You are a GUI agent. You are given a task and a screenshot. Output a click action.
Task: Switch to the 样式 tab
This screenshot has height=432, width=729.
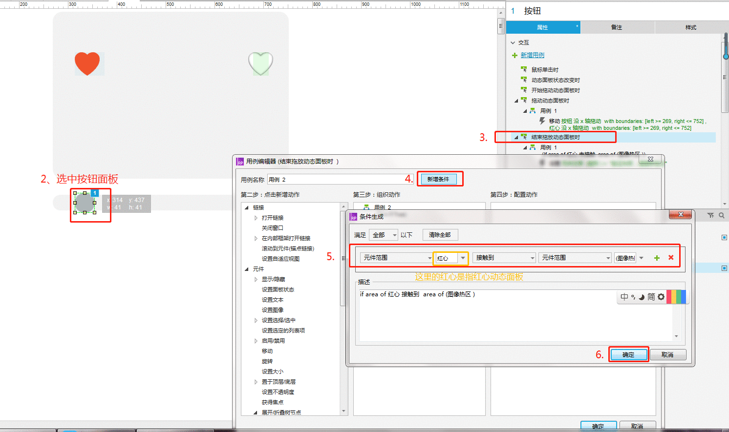point(691,27)
